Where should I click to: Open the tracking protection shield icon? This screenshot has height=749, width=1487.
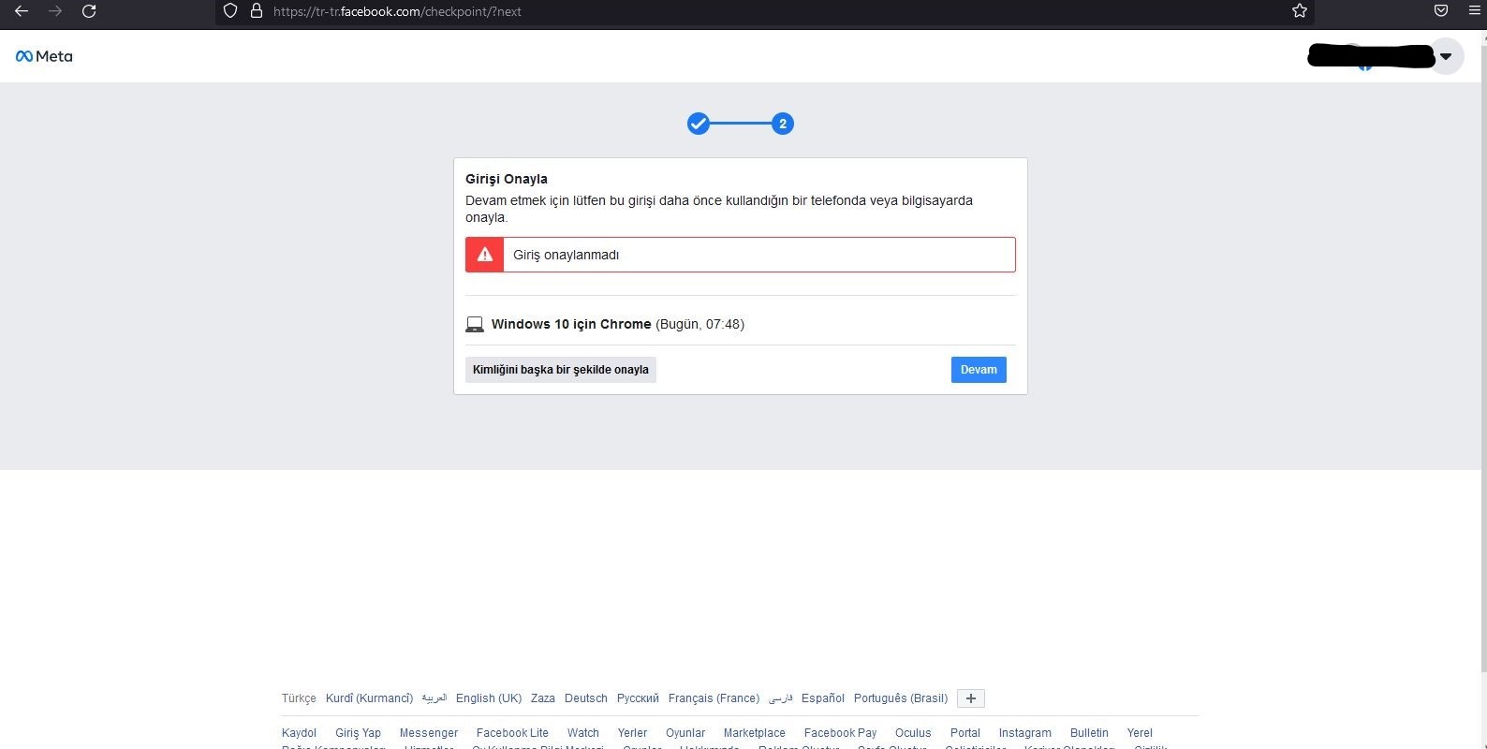(x=230, y=11)
